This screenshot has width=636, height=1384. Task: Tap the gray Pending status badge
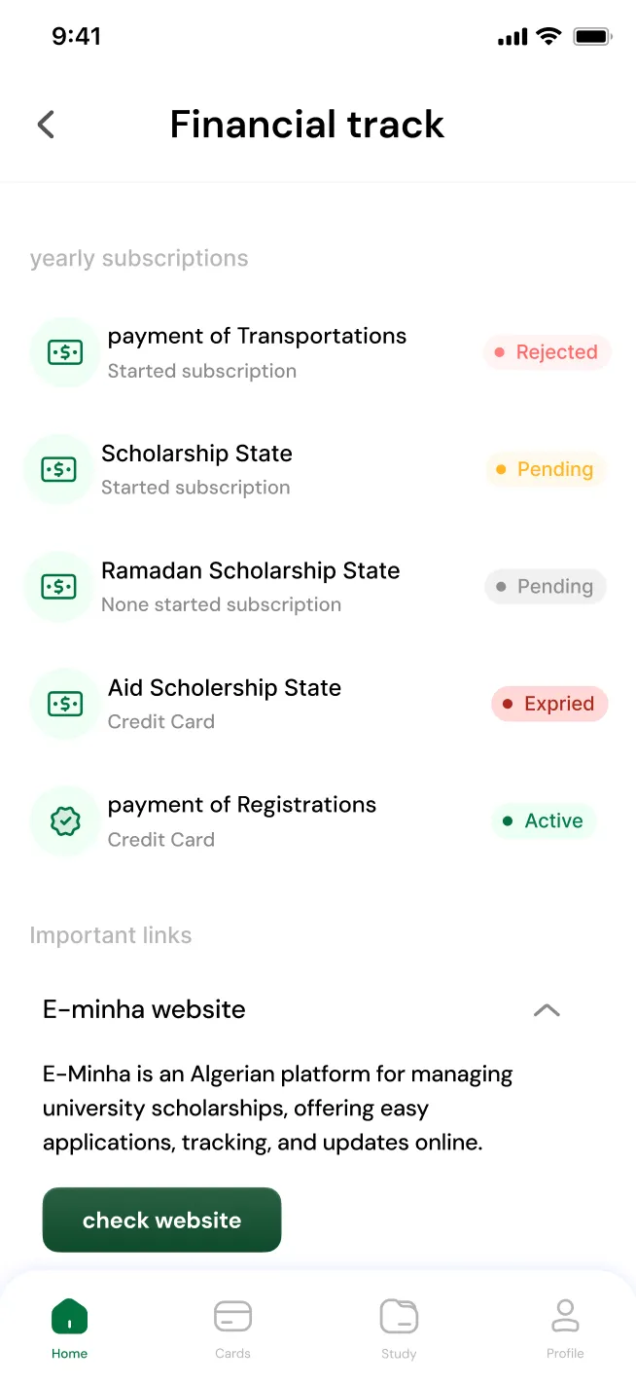coord(546,587)
